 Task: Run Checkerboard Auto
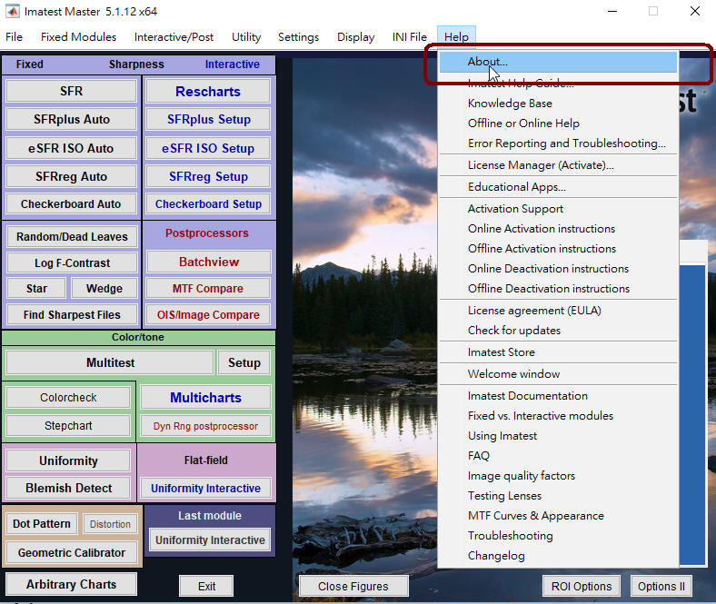[x=71, y=203]
